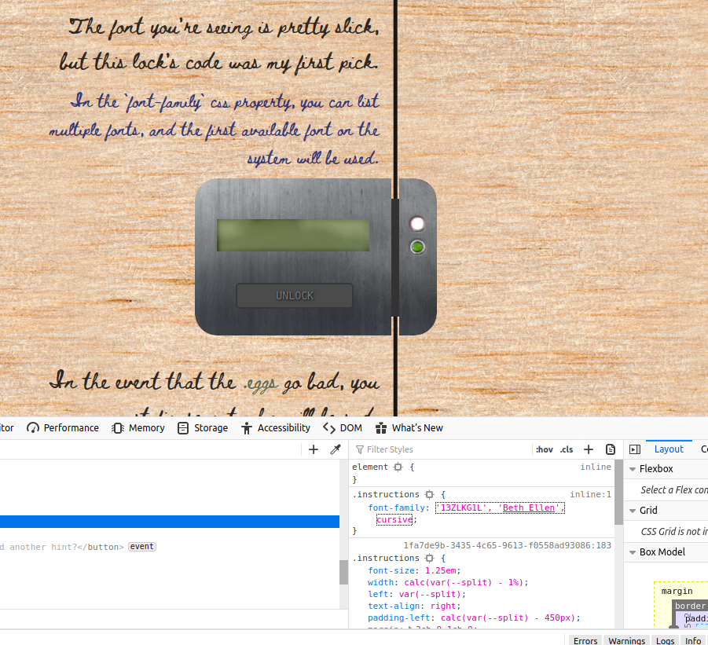Click the 'Beth Ellen' font value
708x645 pixels.
[529, 508]
